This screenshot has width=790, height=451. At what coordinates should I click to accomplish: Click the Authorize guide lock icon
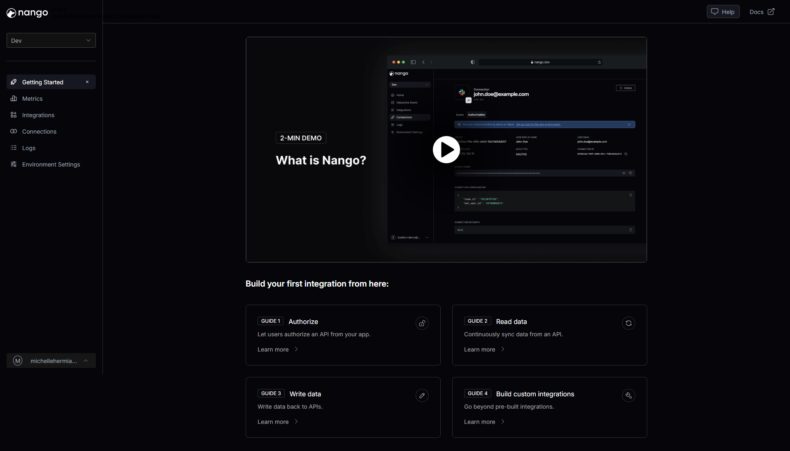point(422,323)
